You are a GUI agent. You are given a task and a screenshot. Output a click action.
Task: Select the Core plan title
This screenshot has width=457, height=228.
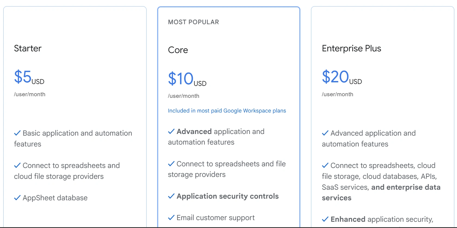(178, 50)
